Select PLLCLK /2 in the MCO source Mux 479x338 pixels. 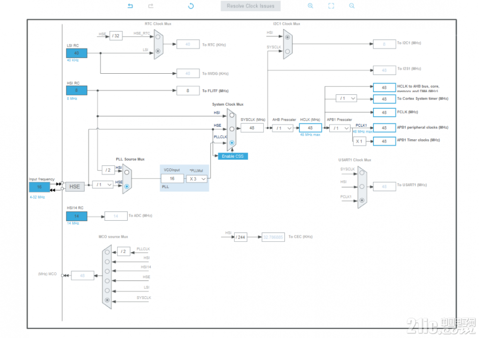click(107, 253)
